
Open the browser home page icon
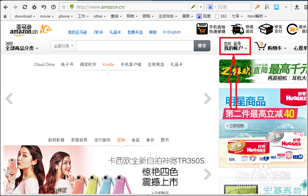[34, 7]
